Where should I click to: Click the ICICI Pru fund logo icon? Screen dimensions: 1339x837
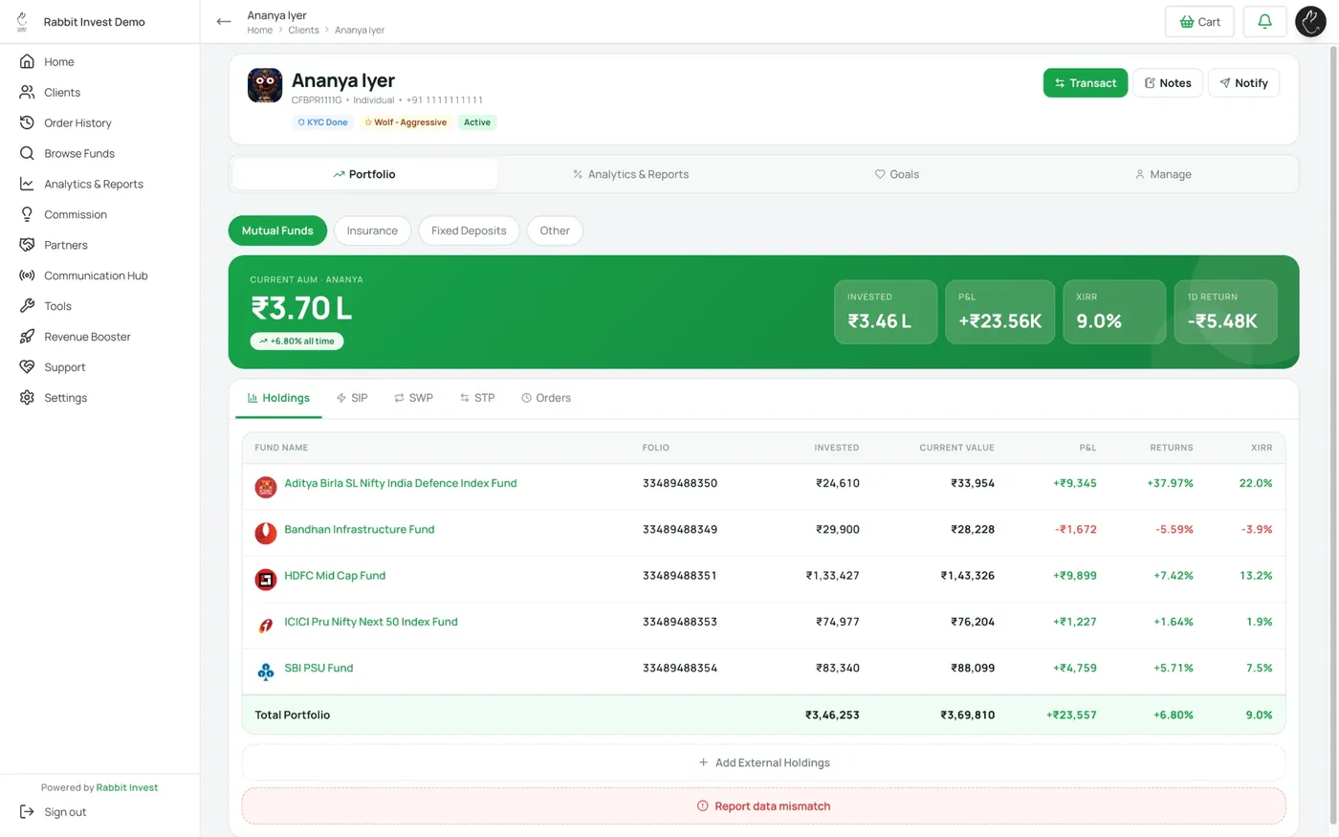pos(266,626)
